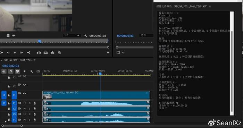Add a marker to the timeline
This screenshot has height=128, width=243.
tap(25, 71)
